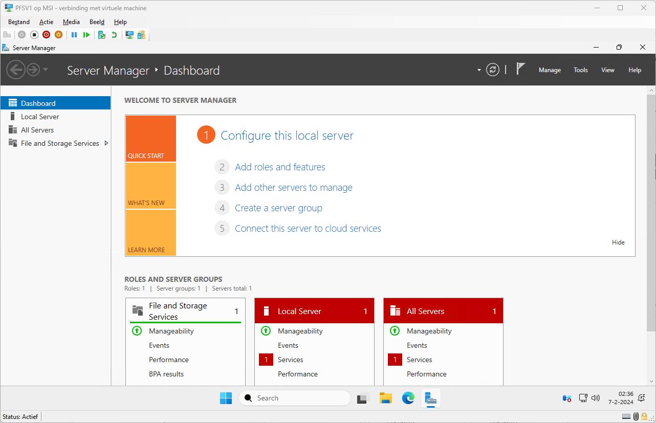Click Add roles and features link
The image size is (656, 423).
[x=280, y=167]
